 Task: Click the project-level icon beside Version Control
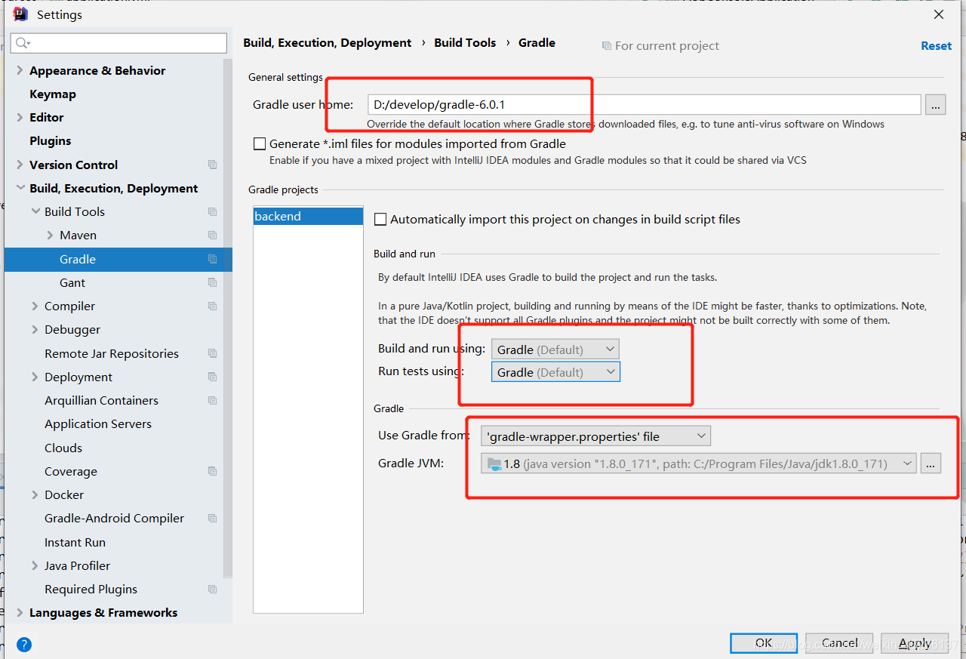(213, 165)
